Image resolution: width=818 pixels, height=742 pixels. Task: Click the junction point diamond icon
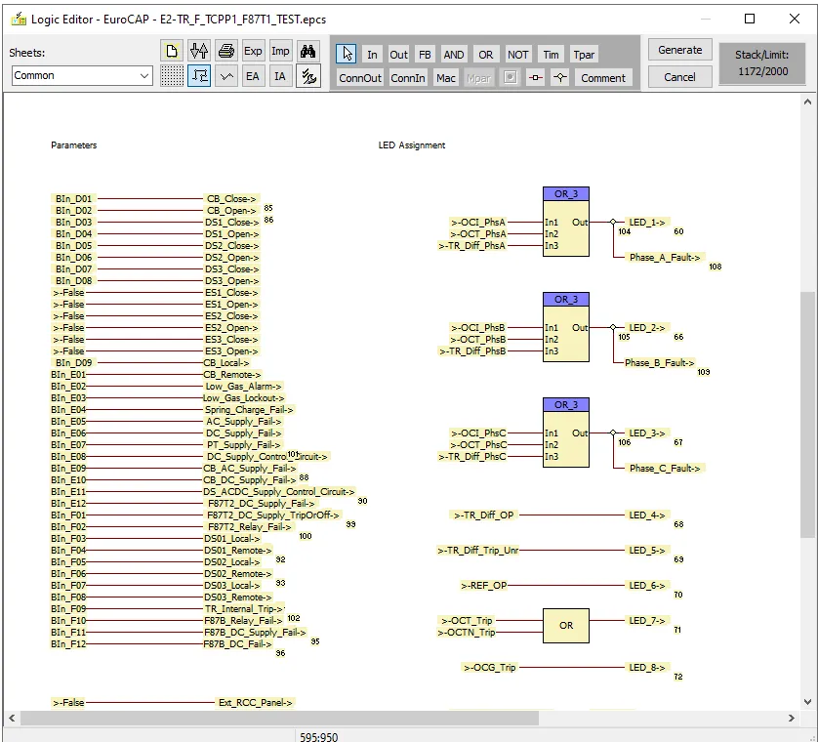(560, 78)
